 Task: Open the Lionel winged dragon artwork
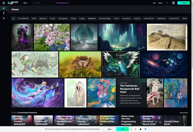tap(121, 65)
